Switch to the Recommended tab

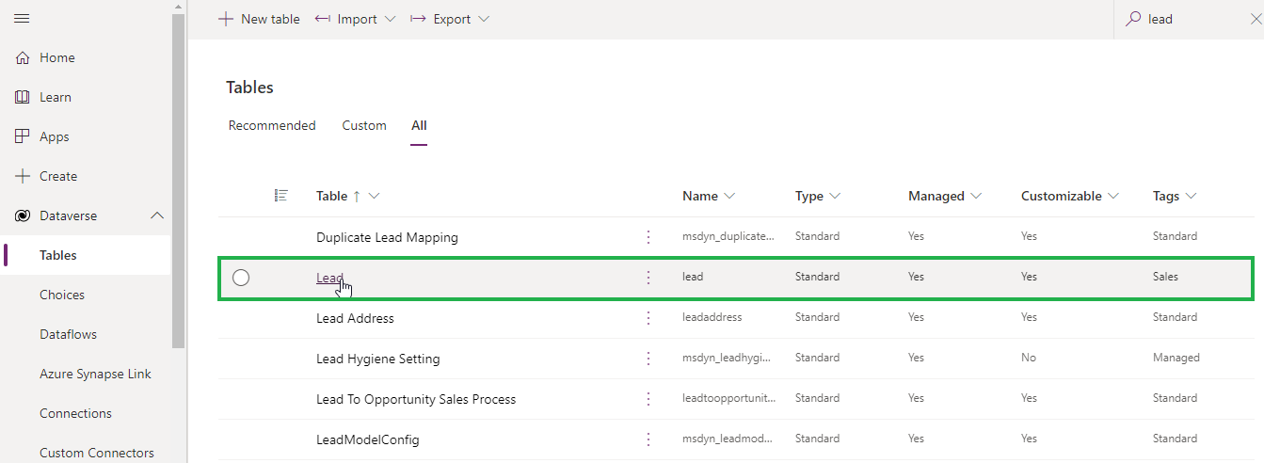pyautogui.click(x=272, y=125)
